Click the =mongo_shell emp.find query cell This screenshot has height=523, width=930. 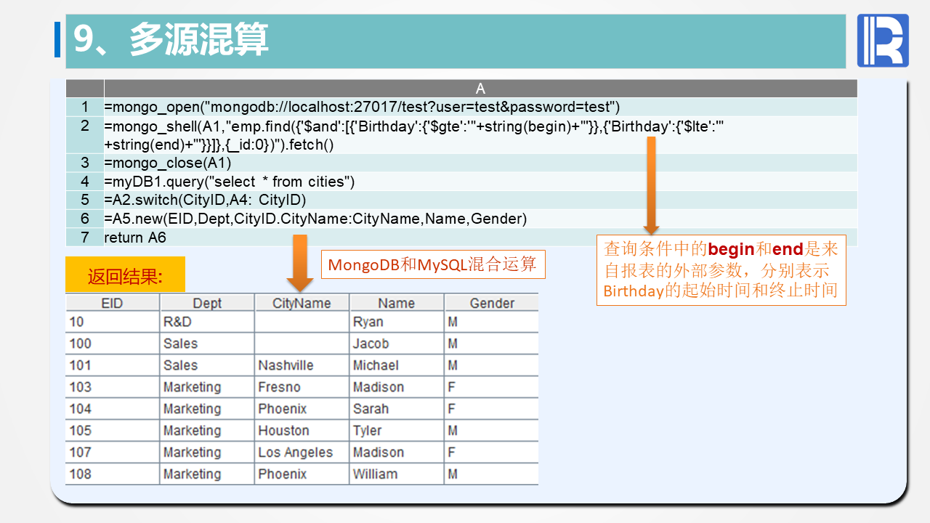tap(480, 135)
